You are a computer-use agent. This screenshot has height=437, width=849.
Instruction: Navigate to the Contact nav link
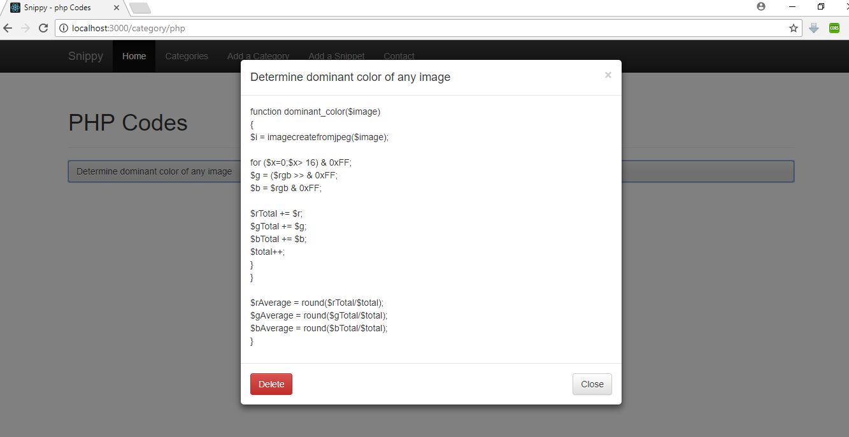point(399,56)
